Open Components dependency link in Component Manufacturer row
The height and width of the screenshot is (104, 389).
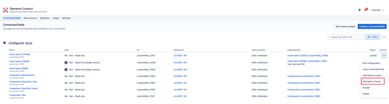[304, 76]
